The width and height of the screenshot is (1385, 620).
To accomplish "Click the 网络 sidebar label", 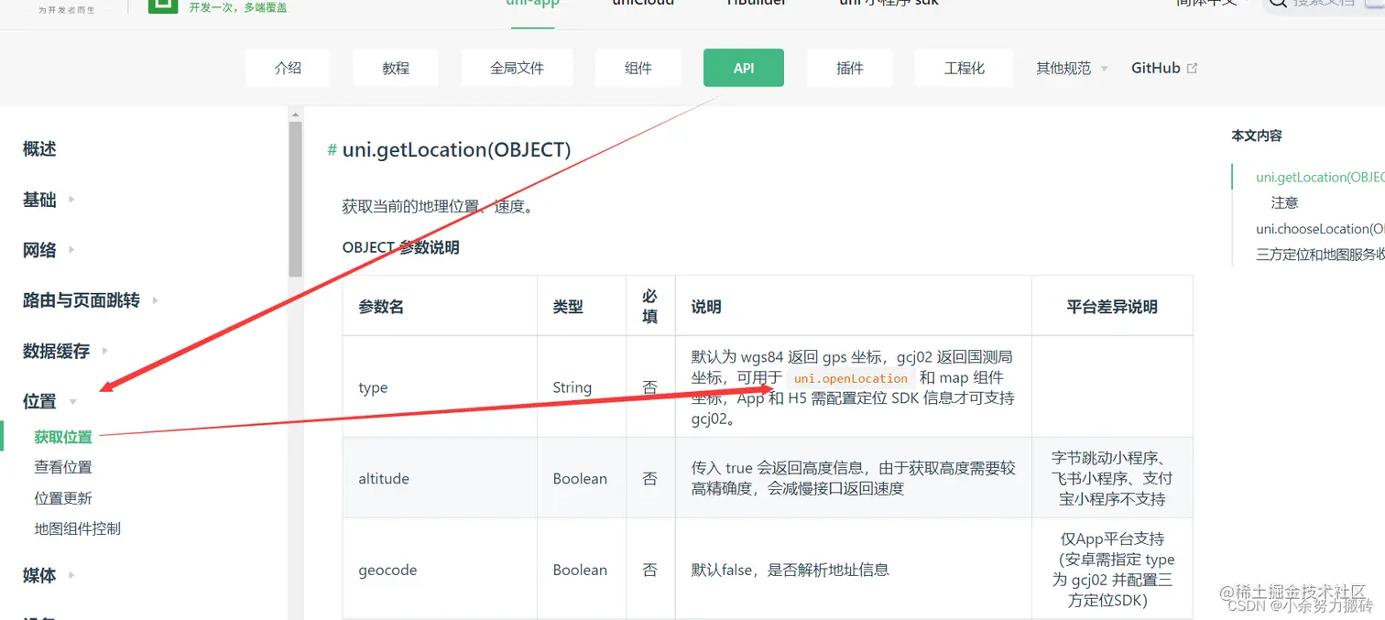I will point(39,250).
